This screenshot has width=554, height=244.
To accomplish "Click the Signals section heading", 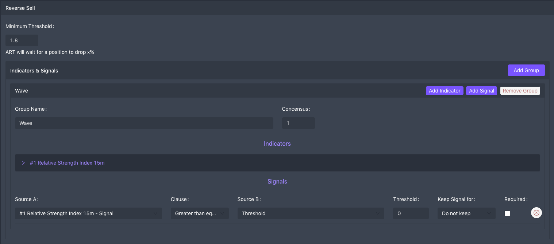I will click(x=277, y=181).
